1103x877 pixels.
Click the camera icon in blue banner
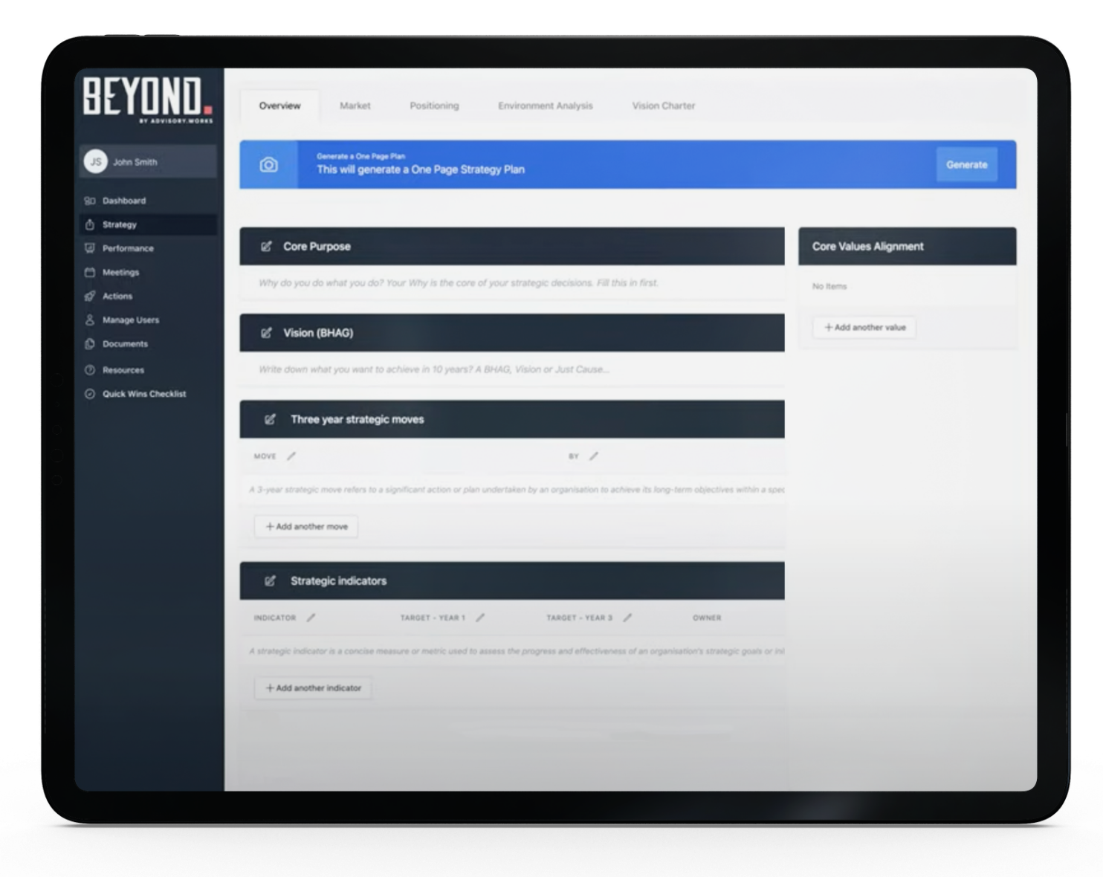[269, 165]
